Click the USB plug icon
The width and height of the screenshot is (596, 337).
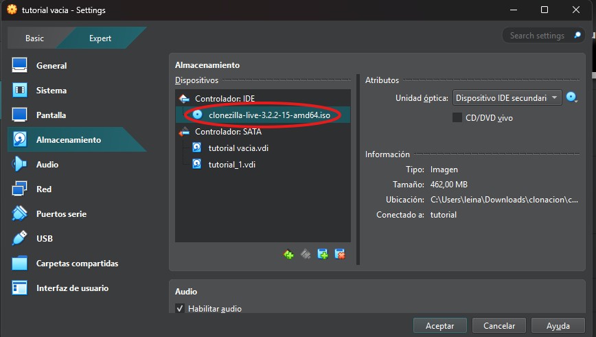(19, 238)
